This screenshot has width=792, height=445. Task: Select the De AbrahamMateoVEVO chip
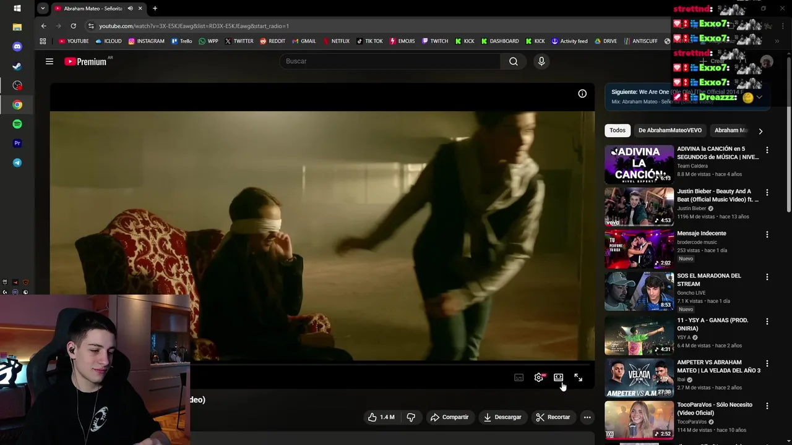(670, 130)
